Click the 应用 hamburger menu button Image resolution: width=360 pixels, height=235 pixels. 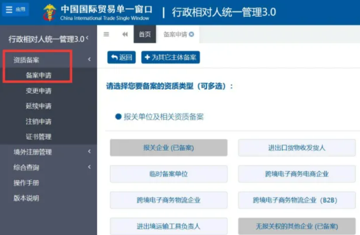(15, 9)
